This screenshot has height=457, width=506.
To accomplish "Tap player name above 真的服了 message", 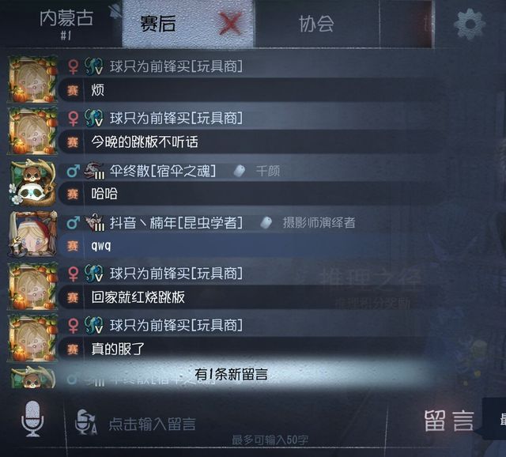I will point(176,325).
